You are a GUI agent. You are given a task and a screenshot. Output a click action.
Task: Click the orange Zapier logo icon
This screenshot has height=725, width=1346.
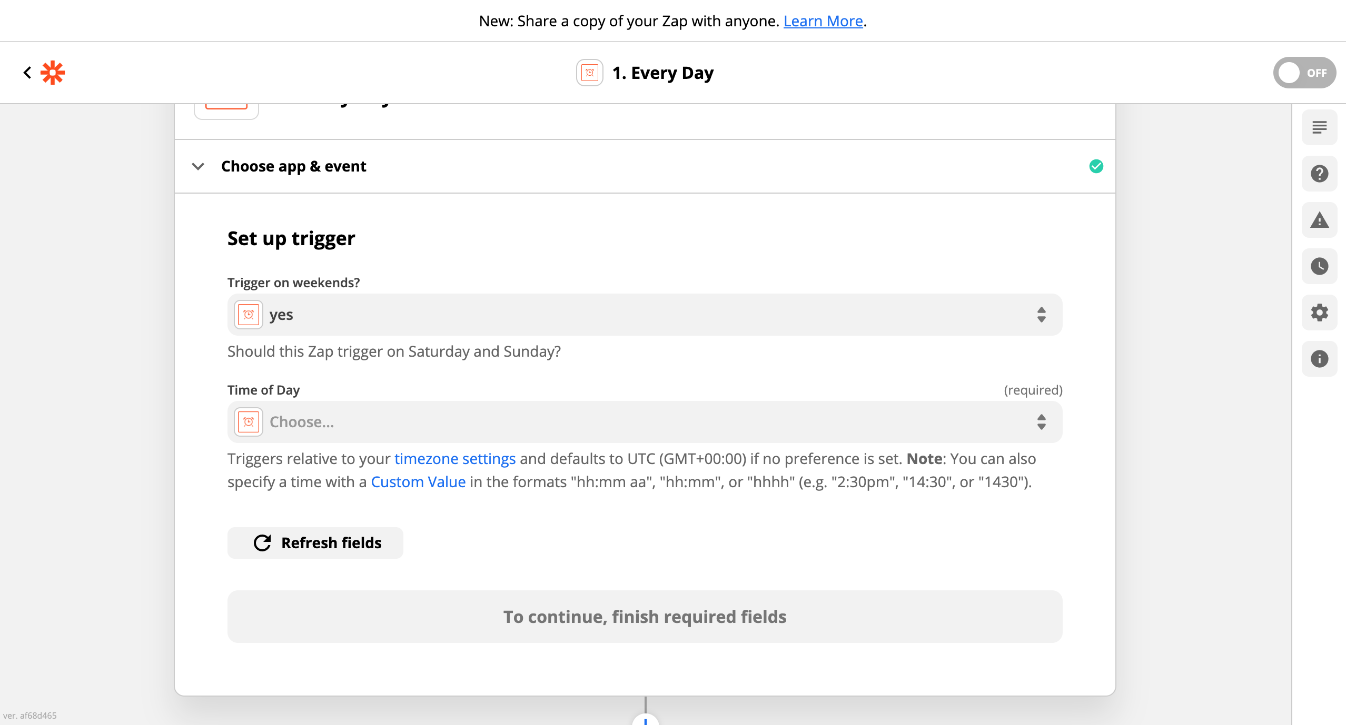(53, 73)
